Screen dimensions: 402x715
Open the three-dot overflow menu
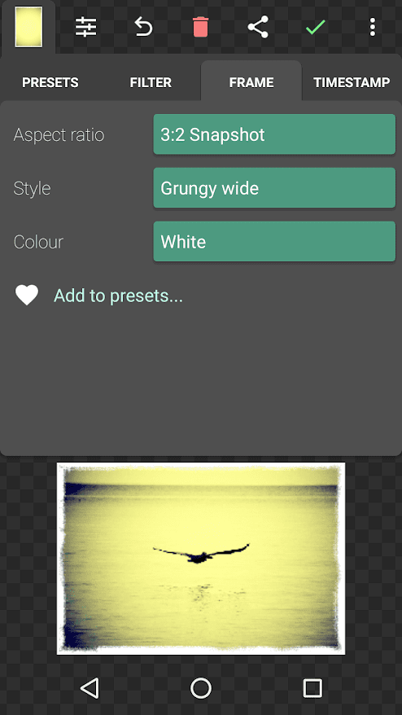pos(373,28)
